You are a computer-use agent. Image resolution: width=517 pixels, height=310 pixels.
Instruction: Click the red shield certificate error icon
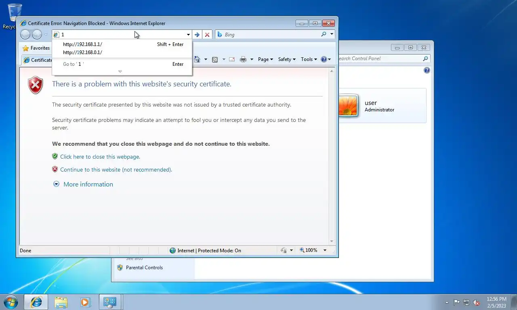tap(36, 85)
